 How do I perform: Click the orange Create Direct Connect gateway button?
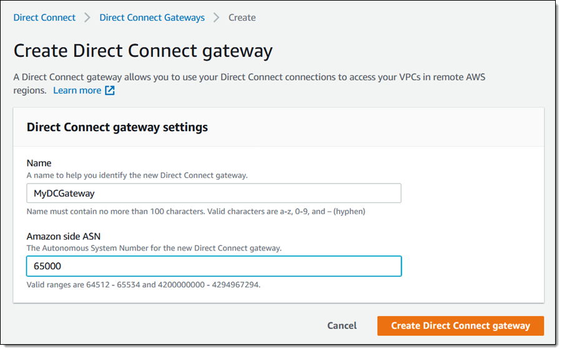point(460,325)
